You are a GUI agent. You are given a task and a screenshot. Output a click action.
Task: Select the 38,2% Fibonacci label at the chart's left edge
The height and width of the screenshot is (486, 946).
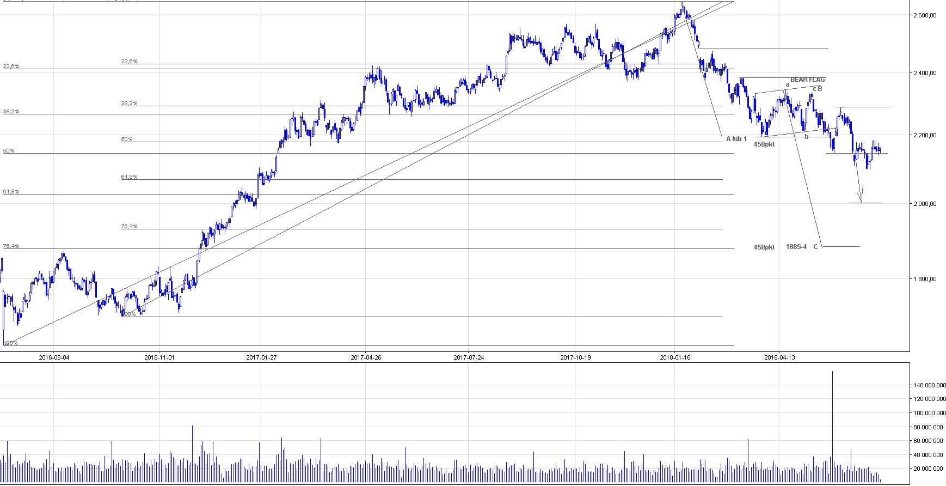[x=11, y=112]
